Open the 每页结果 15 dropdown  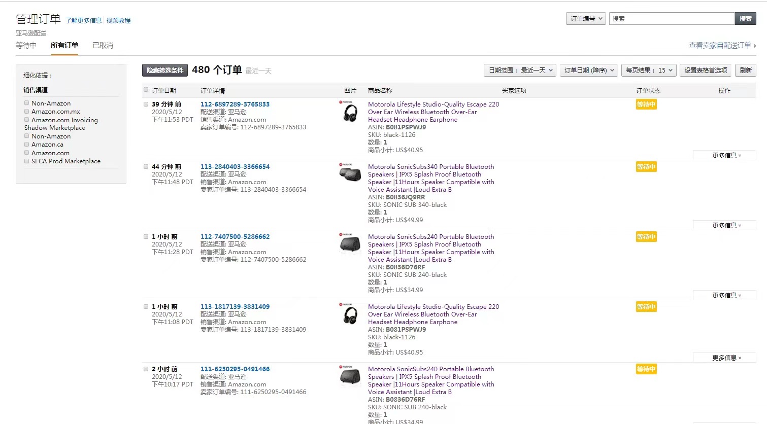pos(649,70)
